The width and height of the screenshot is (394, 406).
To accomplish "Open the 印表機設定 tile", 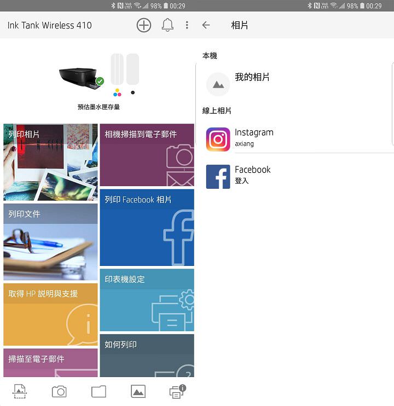I will [x=147, y=300].
